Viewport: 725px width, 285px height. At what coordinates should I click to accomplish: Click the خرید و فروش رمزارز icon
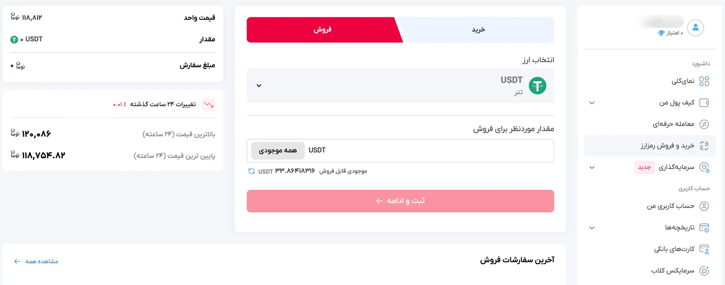click(705, 145)
